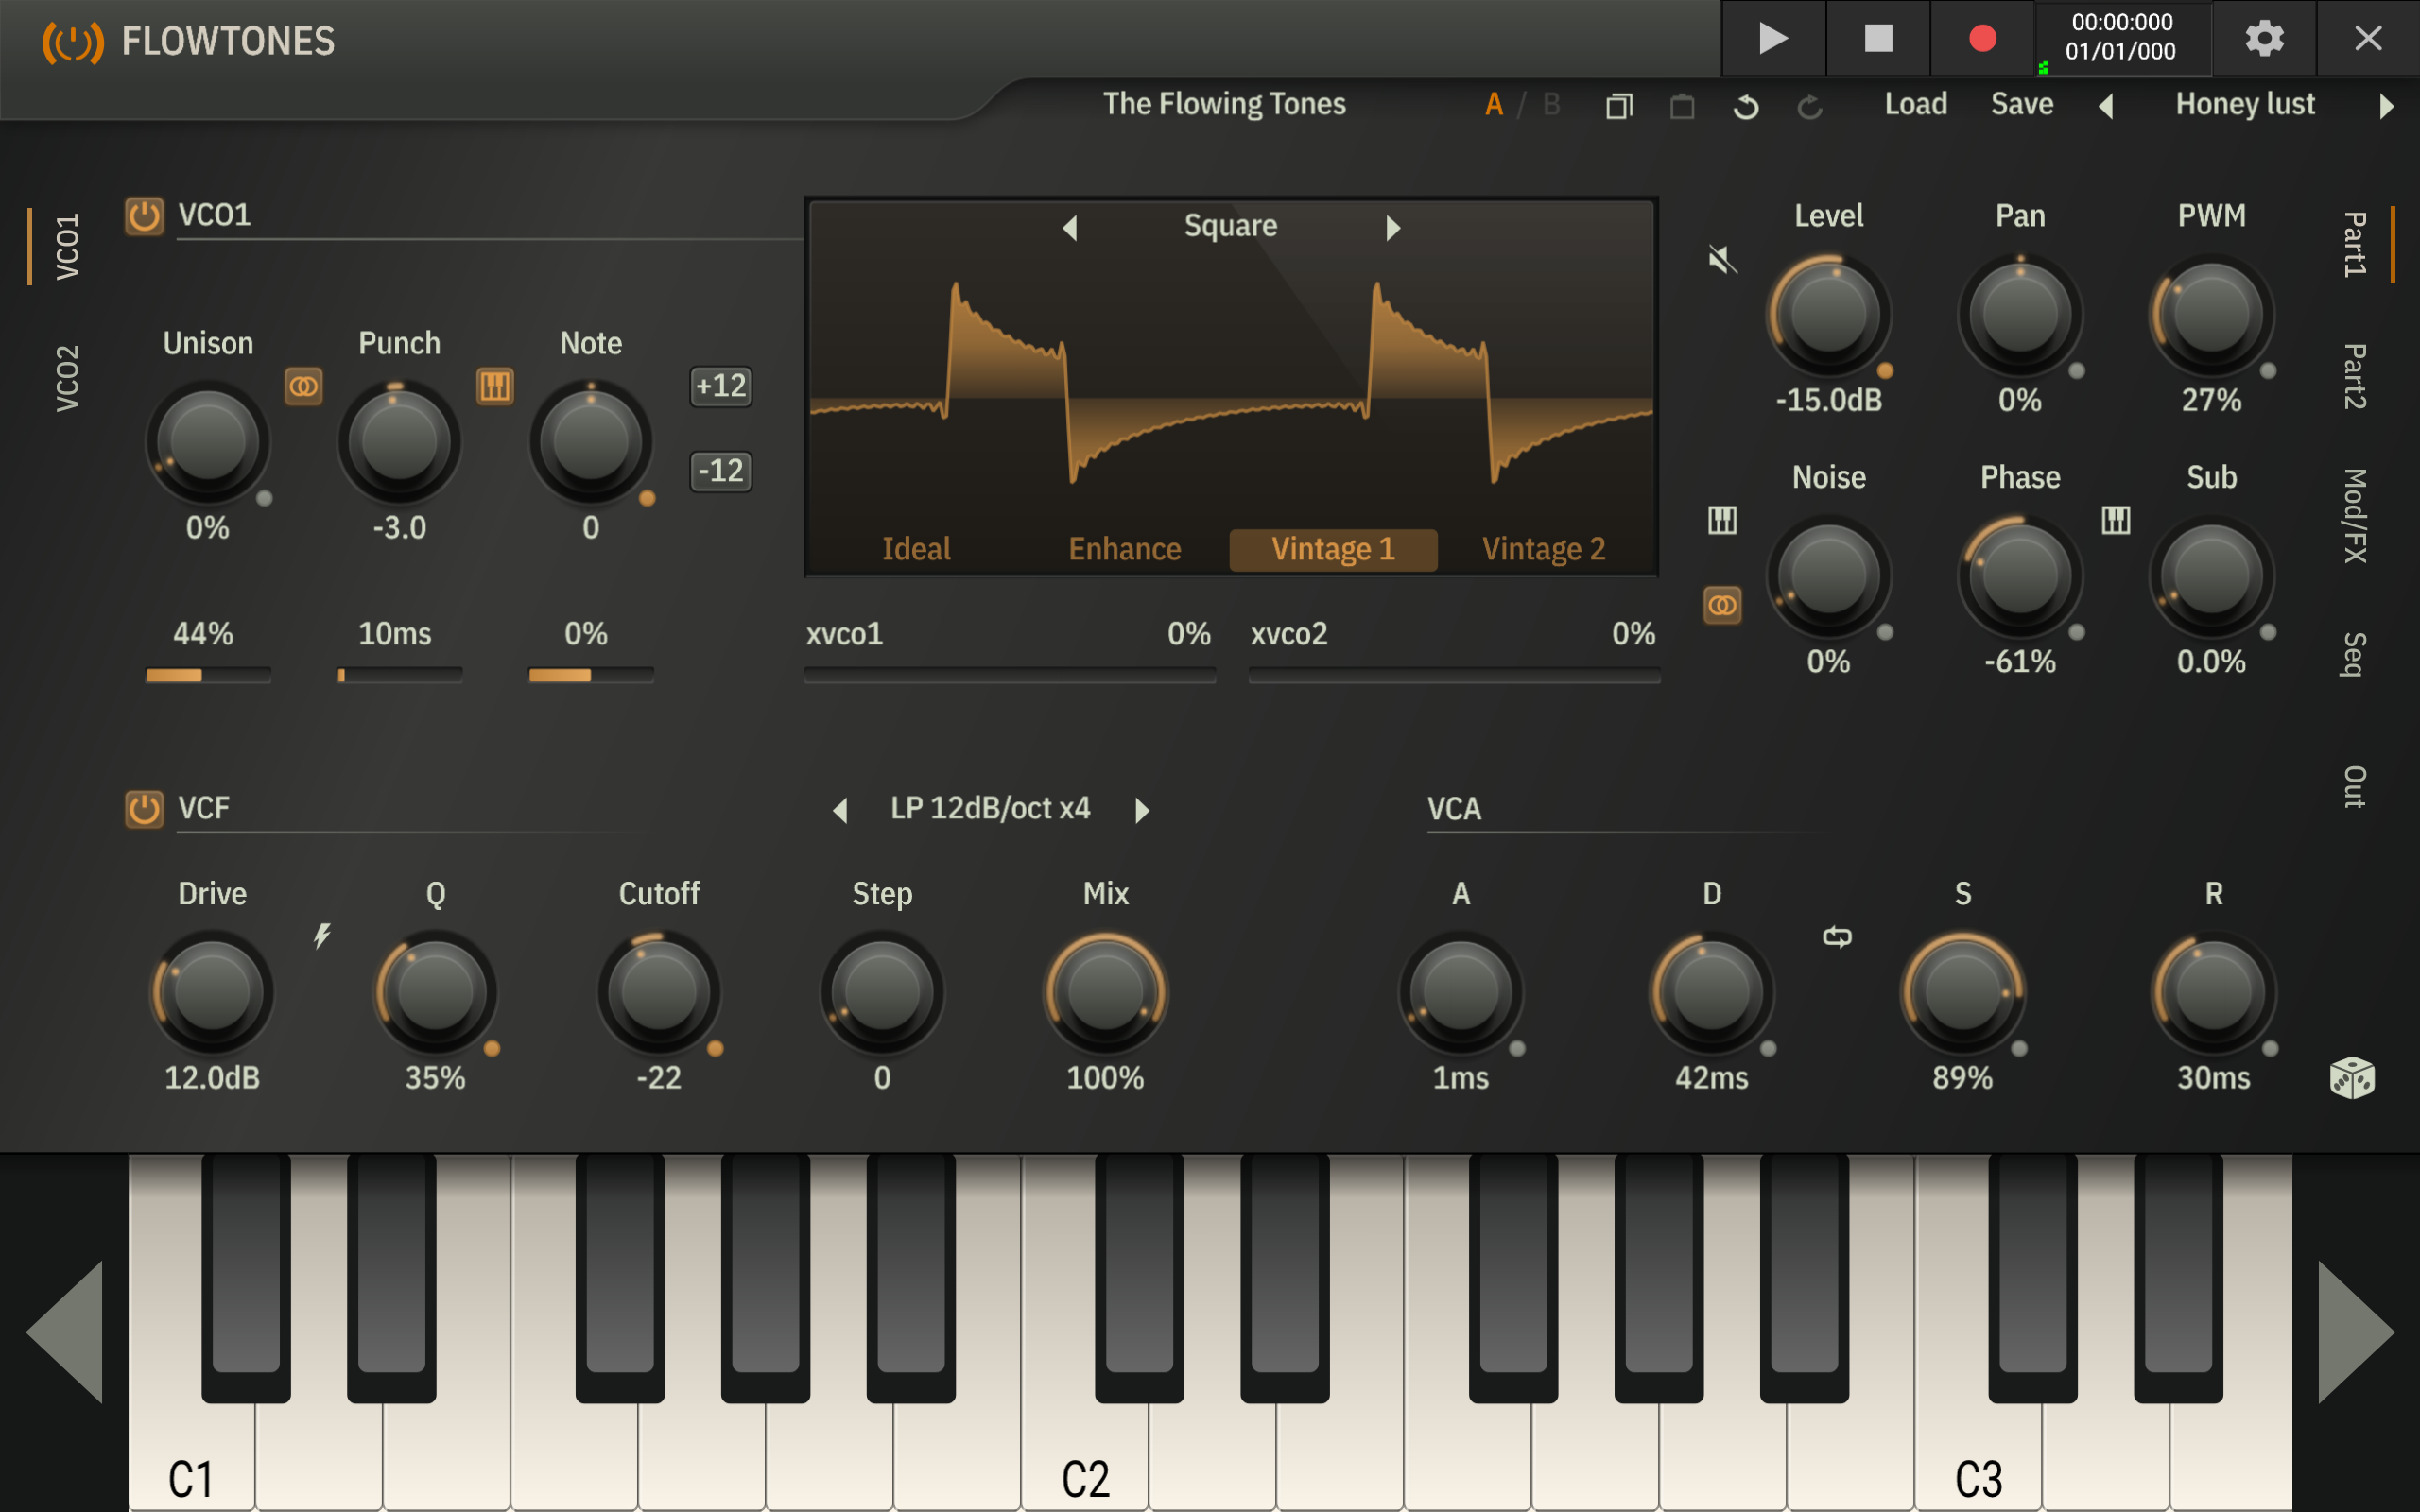
Task: Select previous filter type before LP 12dB/oct
Action: click(840, 810)
